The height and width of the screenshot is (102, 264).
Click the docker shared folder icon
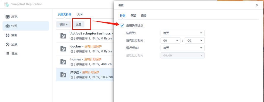coord(63,49)
